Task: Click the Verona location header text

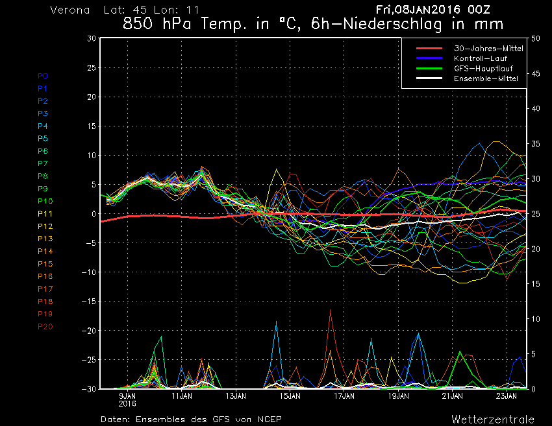Action: coord(70,10)
